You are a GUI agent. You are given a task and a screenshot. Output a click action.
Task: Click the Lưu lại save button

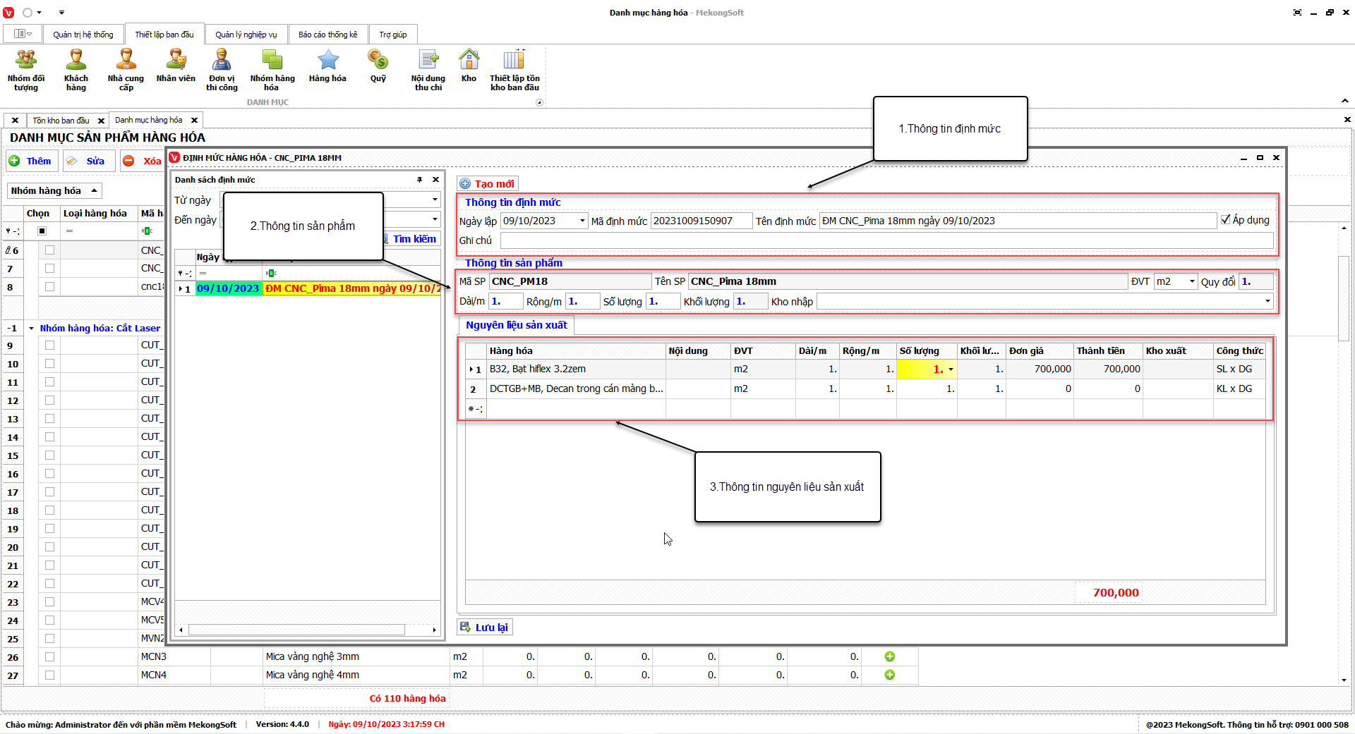click(485, 628)
